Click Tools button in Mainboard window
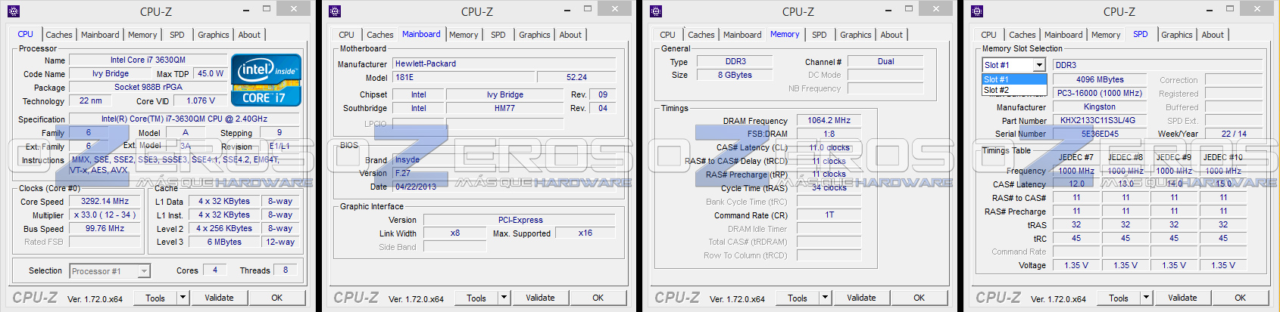The image size is (1280, 312). [476, 298]
